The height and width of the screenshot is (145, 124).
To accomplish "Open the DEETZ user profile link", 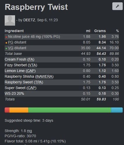I will [29, 20].
